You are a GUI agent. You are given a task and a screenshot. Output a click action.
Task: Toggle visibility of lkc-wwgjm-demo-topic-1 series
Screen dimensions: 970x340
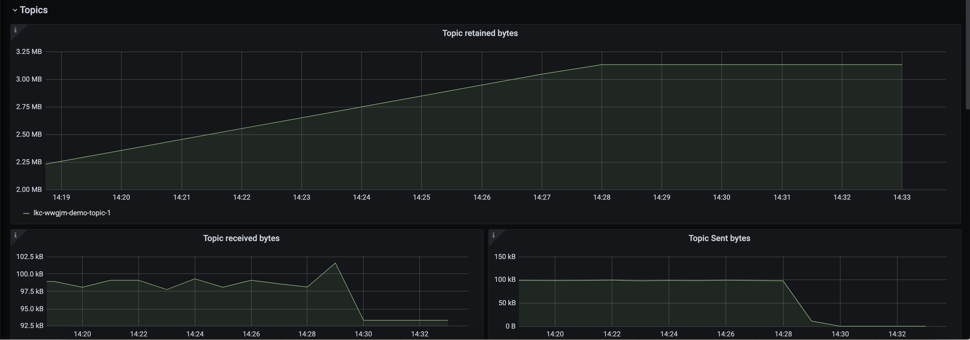(x=72, y=213)
